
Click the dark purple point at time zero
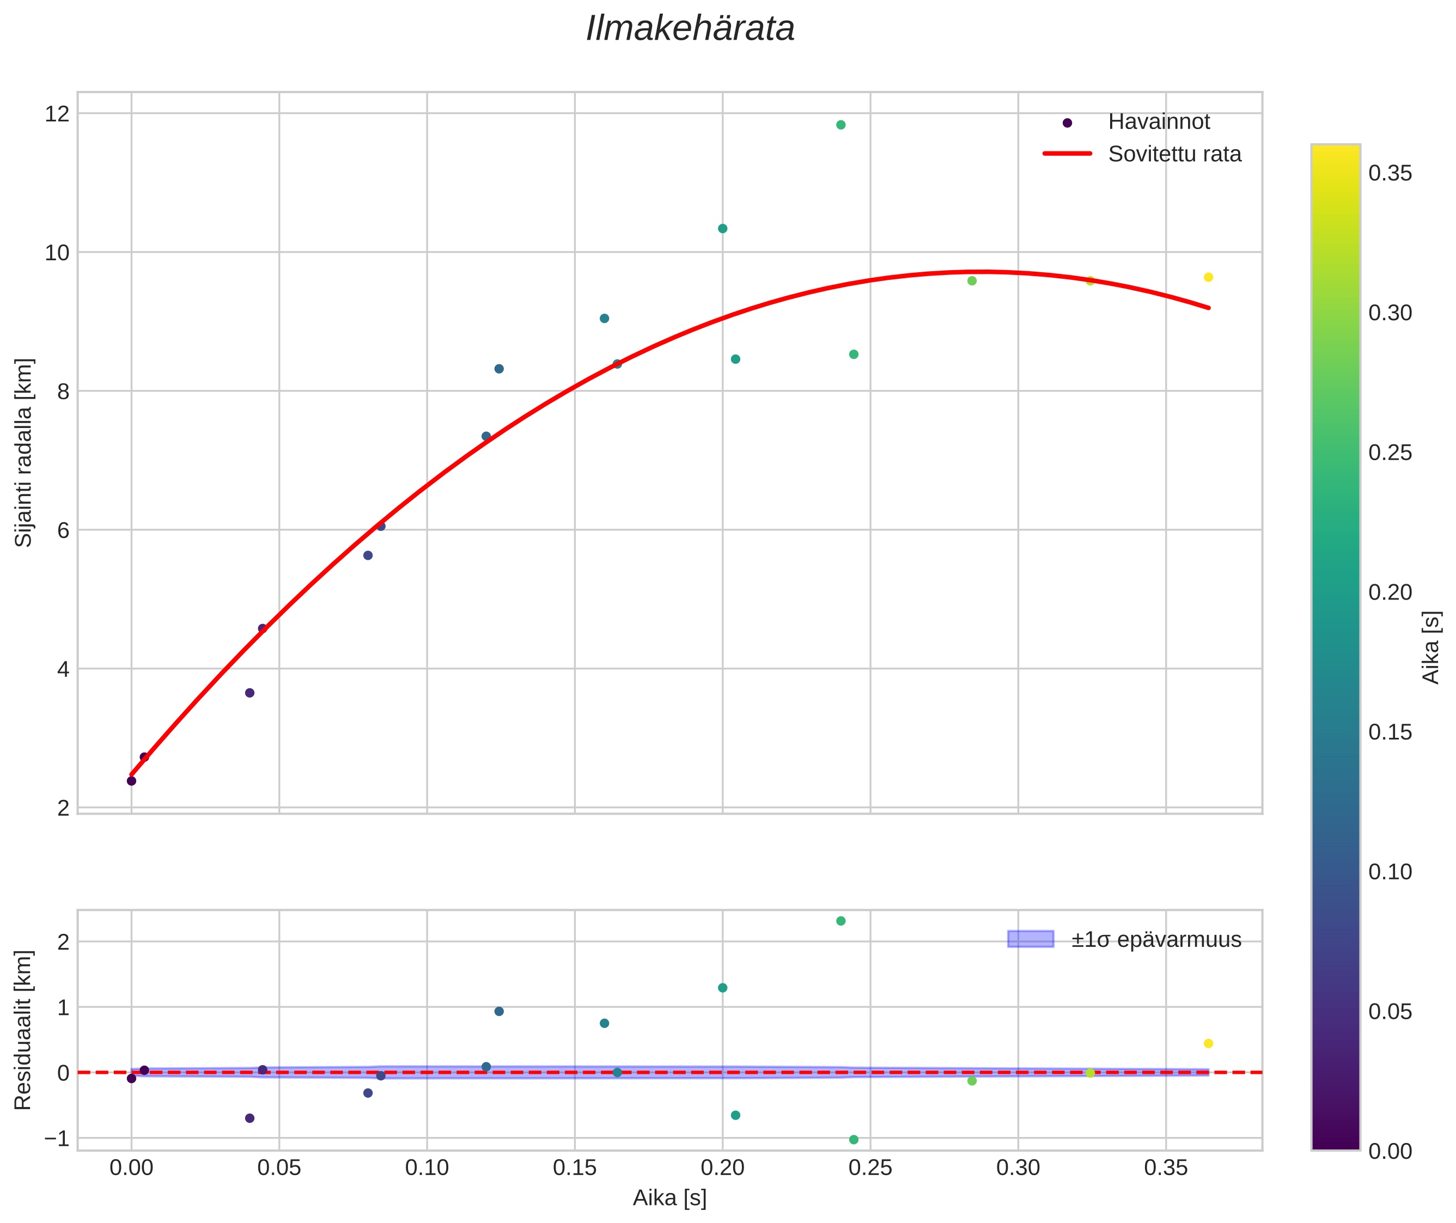click(131, 781)
